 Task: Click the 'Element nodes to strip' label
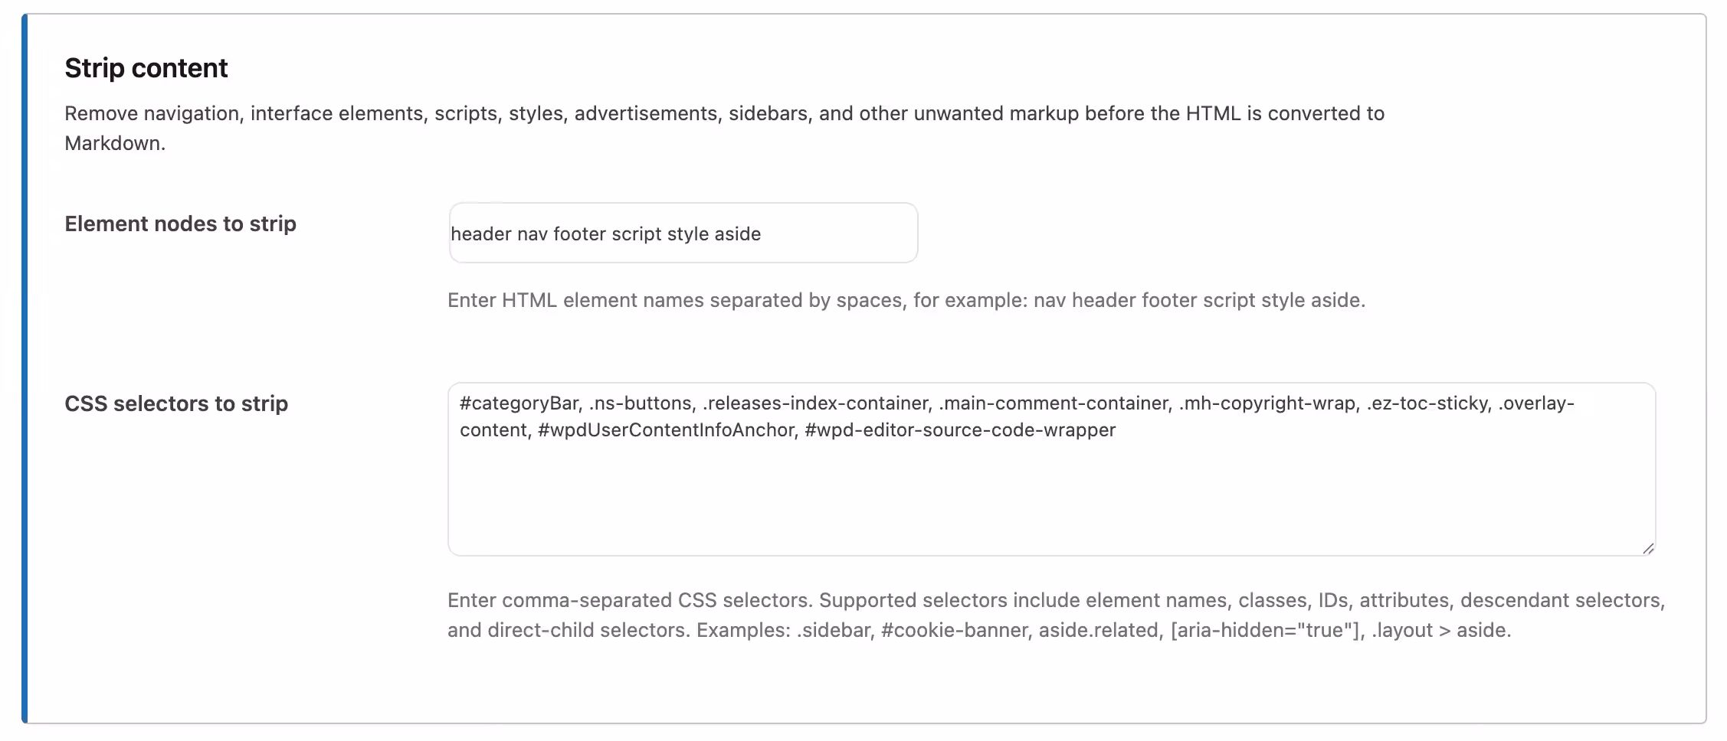tap(180, 224)
